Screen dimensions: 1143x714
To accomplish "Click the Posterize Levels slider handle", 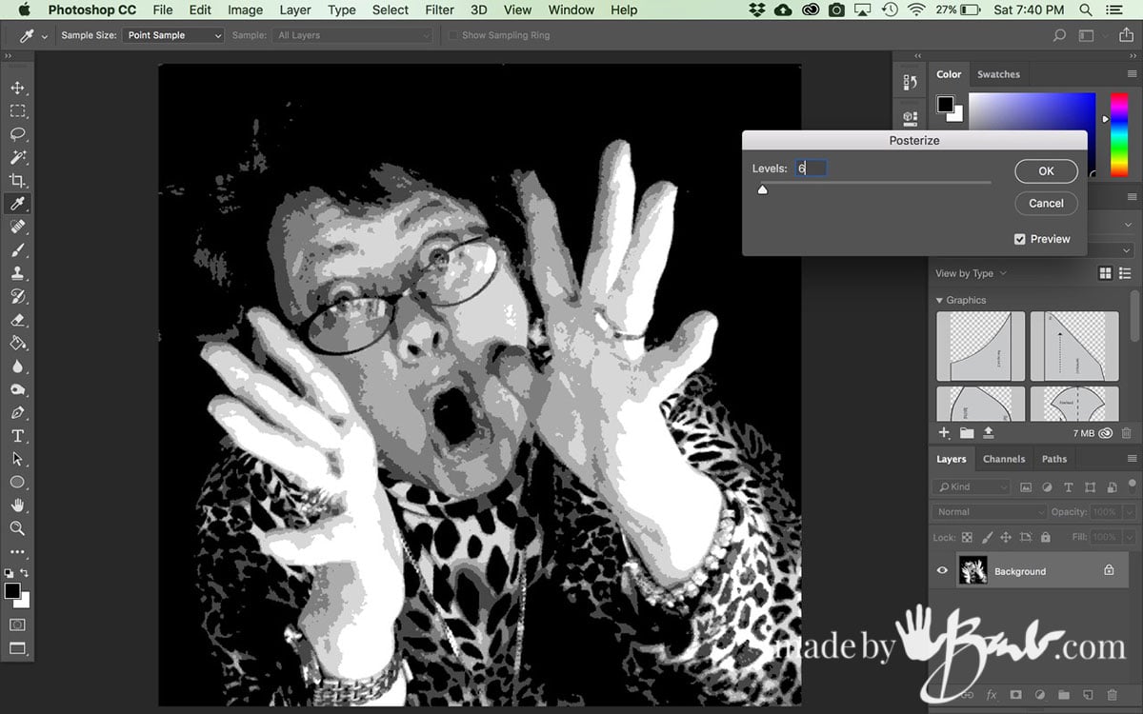I will coord(762,189).
